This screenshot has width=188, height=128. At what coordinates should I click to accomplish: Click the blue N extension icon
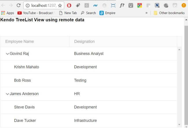(157, 5)
